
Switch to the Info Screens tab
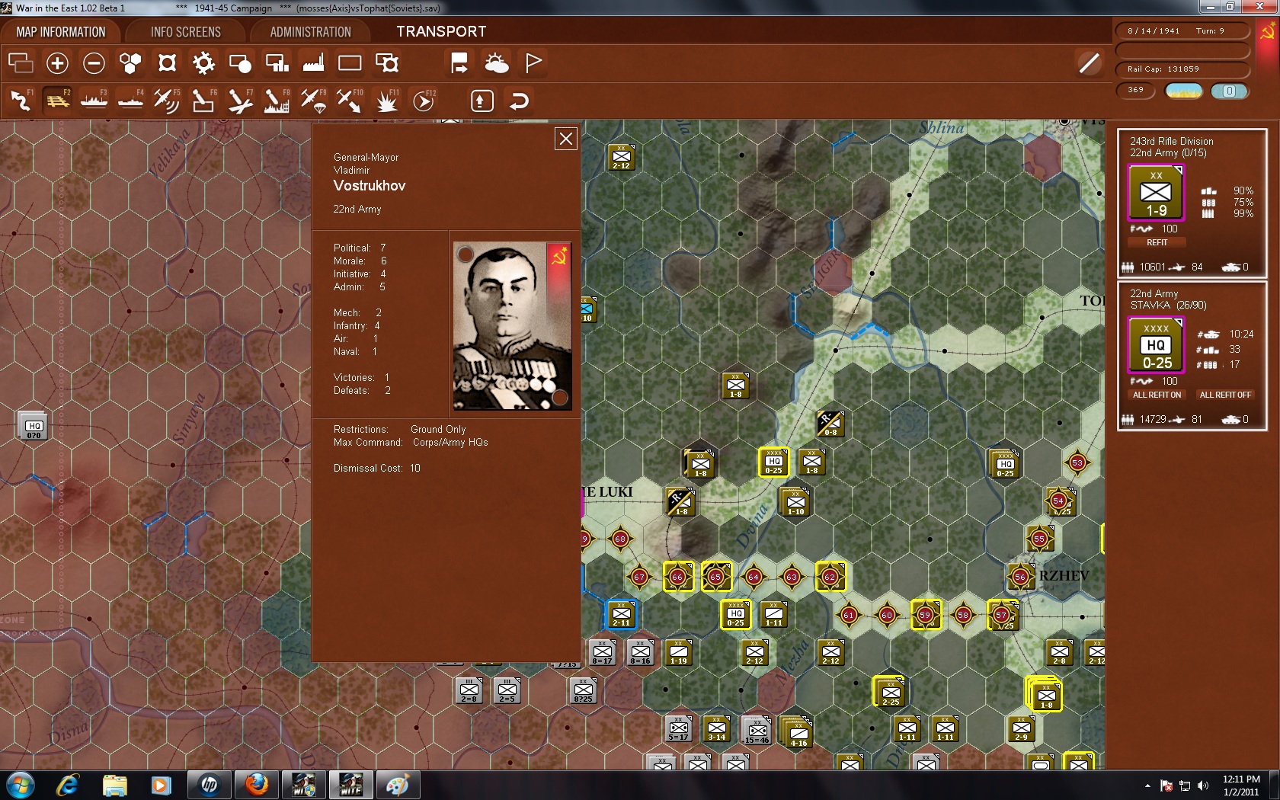click(x=186, y=32)
